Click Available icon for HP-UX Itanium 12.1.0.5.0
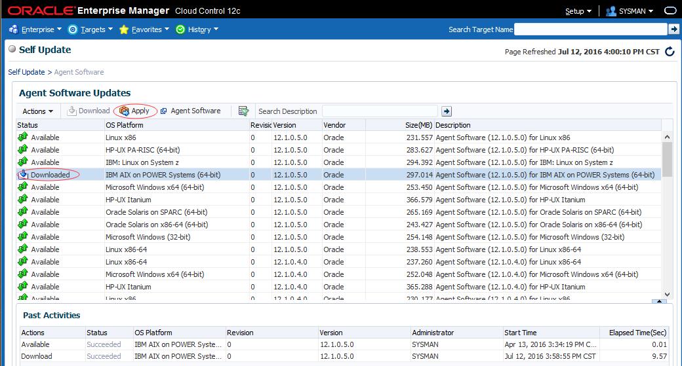This screenshot has width=682, height=366. (x=22, y=199)
